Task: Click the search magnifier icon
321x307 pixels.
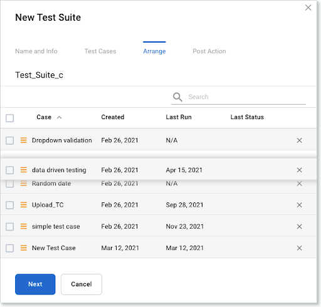Action: (177, 97)
